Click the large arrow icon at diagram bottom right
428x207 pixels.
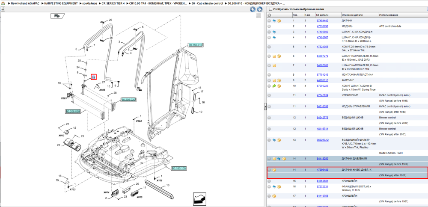click(x=199, y=198)
